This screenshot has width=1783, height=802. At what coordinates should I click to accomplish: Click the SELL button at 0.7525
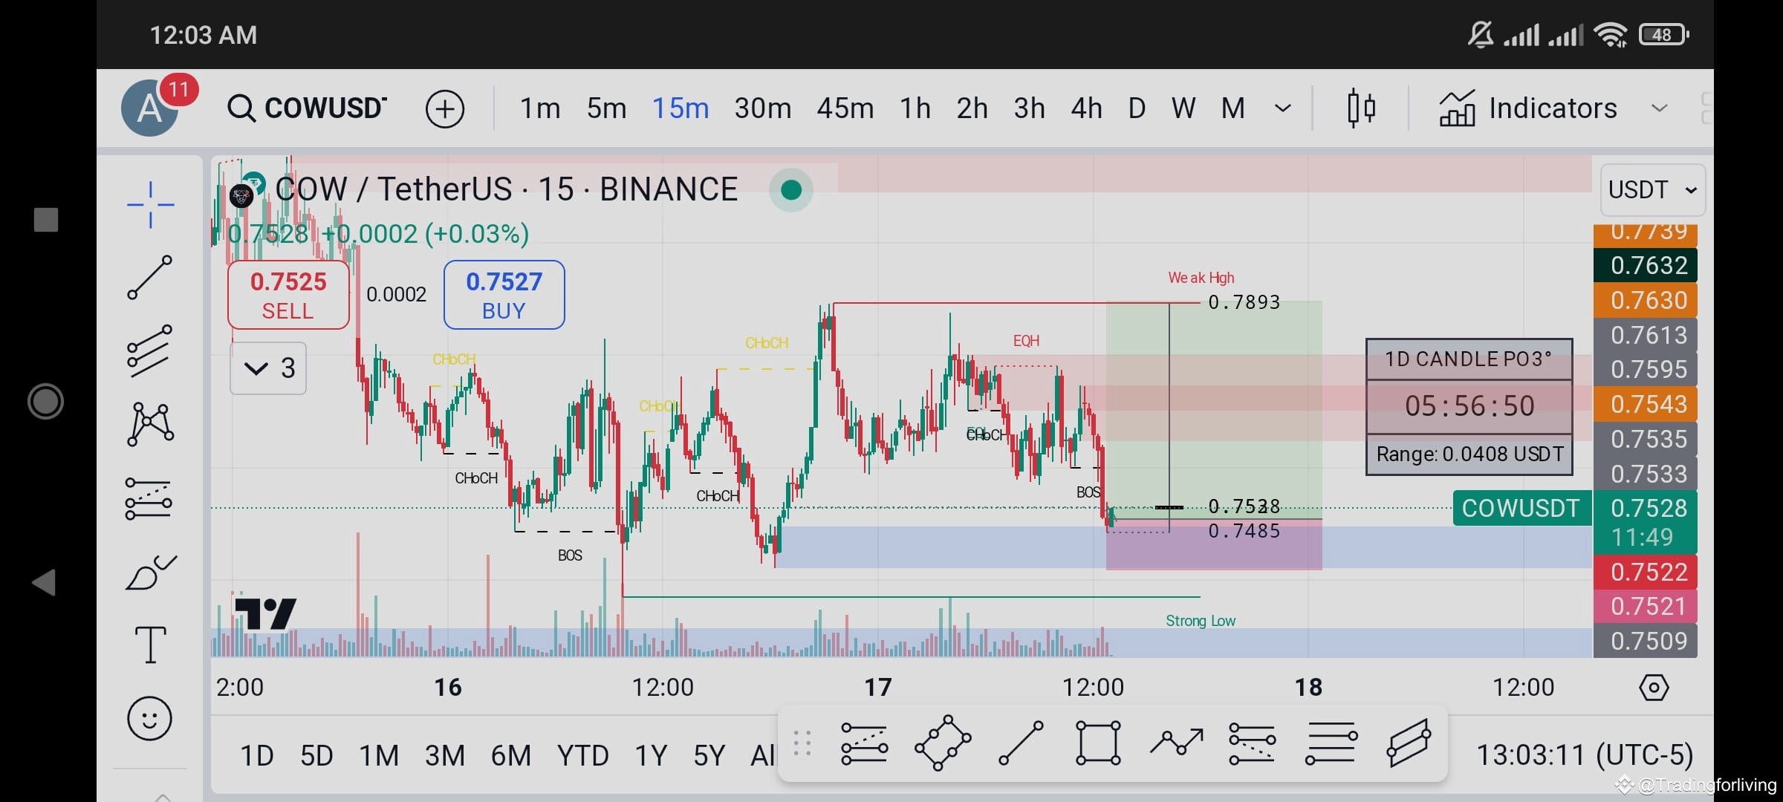click(x=288, y=295)
